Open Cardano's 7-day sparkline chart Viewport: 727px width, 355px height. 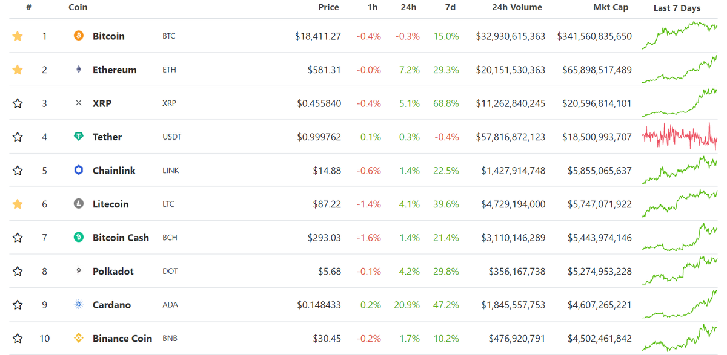679,304
